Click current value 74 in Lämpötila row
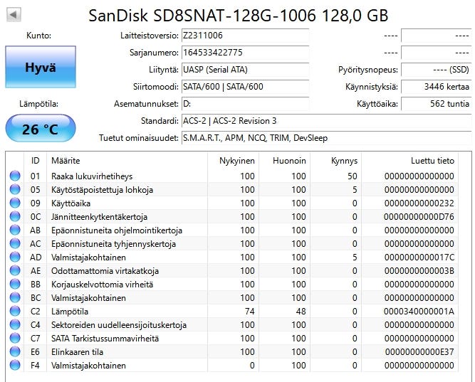Image resolution: width=475 pixels, height=382 pixels. [x=250, y=311]
